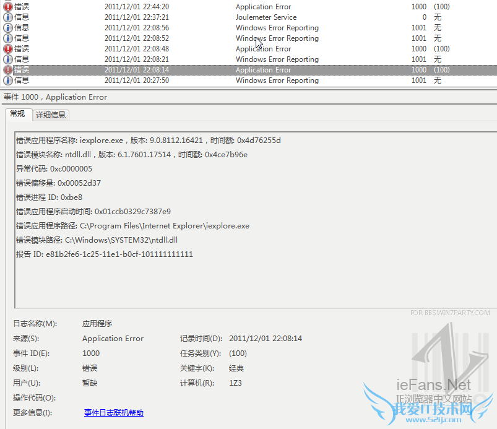Click info icon of 20:27:50 event

(x=8, y=80)
